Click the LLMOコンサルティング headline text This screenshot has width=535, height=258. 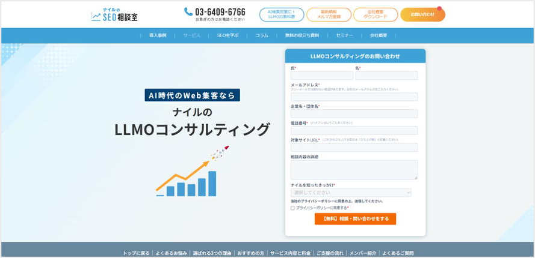click(192, 130)
